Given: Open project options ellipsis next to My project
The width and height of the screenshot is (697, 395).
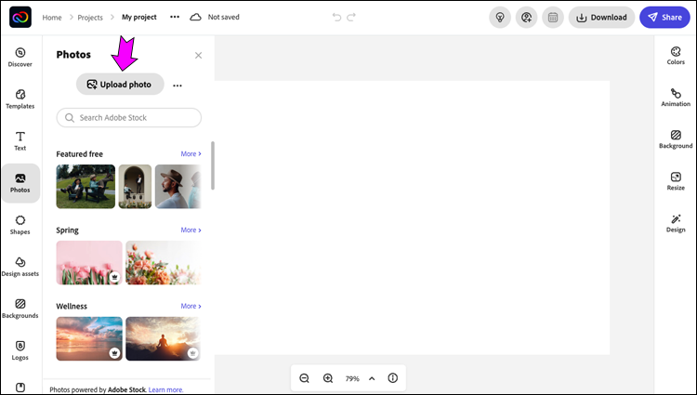Looking at the screenshot, I should [175, 17].
